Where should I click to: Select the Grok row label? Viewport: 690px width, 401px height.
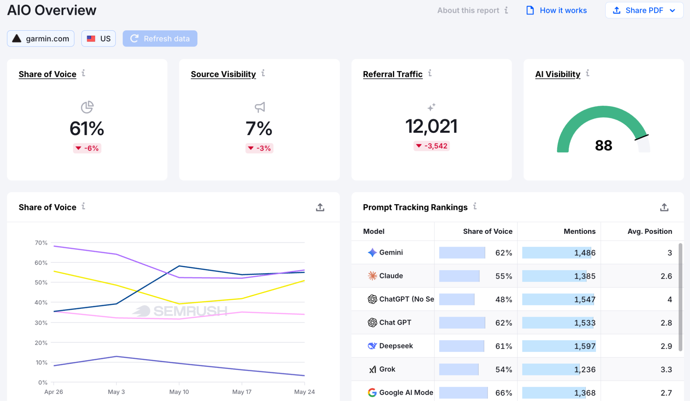coord(387,369)
